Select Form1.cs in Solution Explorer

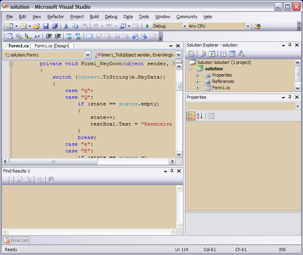[221, 88]
